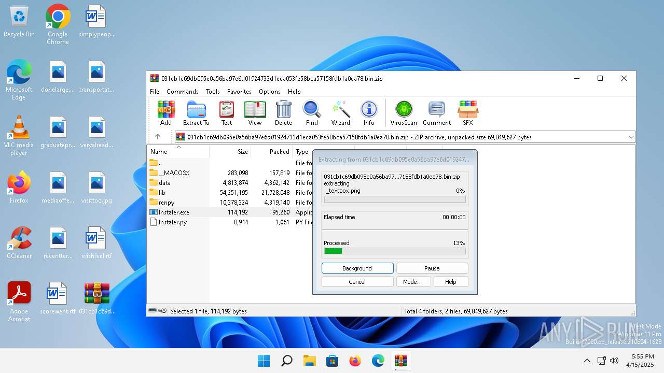This screenshot has height=373, width=664.
Task: Click the Comment toolbar icon
Action: [437, 113]
